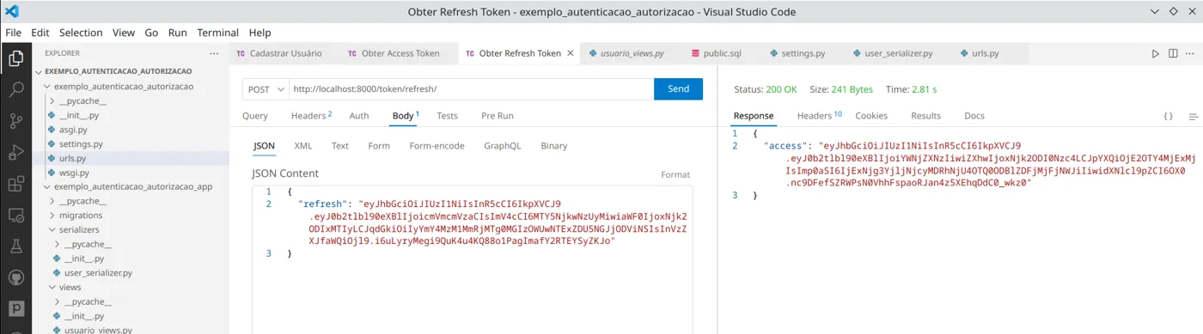Open GitHub view in activity bar

coord(15,278)
